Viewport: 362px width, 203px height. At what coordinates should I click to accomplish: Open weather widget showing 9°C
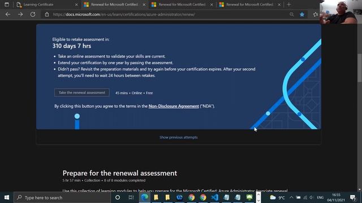277,197
